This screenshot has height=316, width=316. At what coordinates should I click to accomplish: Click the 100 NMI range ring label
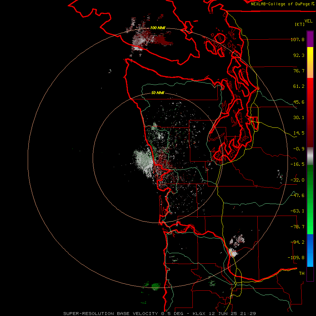[158, 28]
